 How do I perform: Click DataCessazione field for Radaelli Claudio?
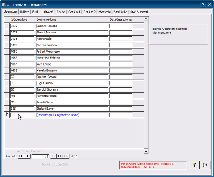pyautogui.click(x=121, y=26)
